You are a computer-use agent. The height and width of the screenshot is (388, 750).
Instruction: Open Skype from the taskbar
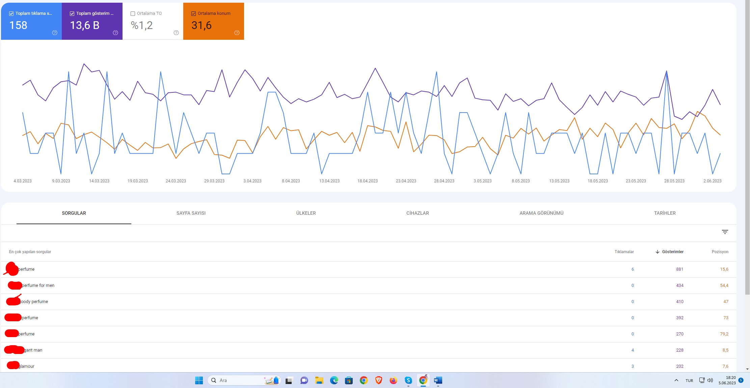[408, 380]
